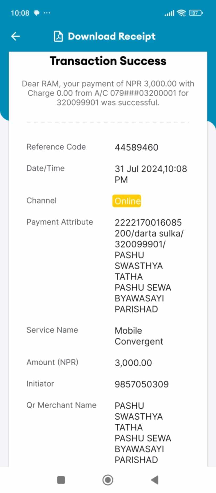Click the Download Receipt button
The image size is (216, 493).
coord(105,36)
